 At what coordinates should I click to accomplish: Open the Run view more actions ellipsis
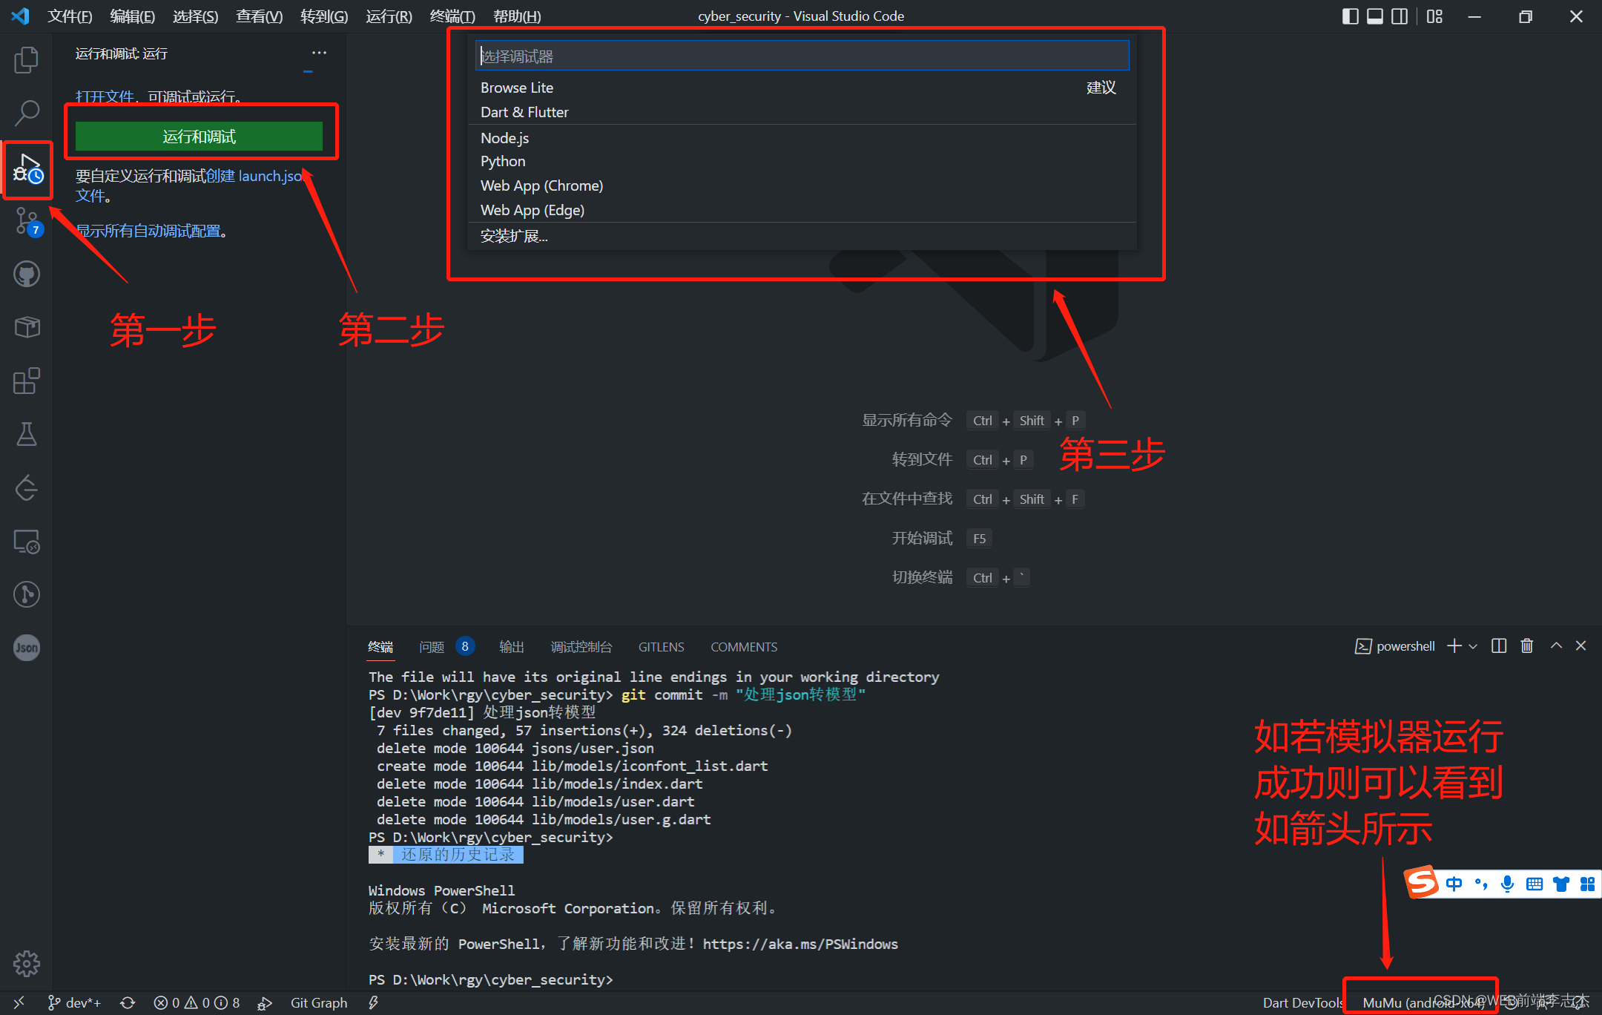click(x=319, y=53)
